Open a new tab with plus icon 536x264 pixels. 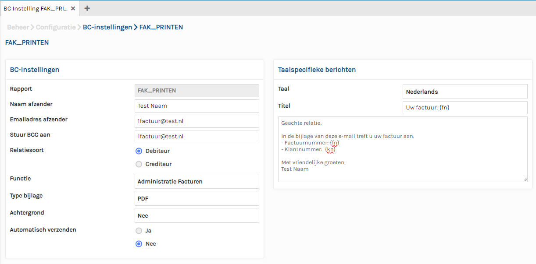(87, 8)
